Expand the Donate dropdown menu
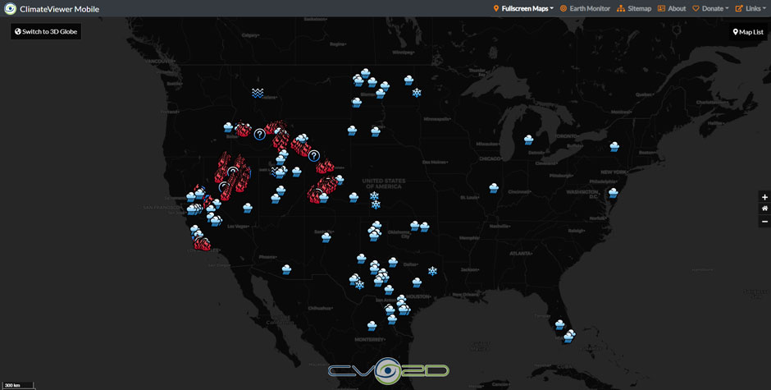This screenshot has height=390, width=771. click(710, 8)
